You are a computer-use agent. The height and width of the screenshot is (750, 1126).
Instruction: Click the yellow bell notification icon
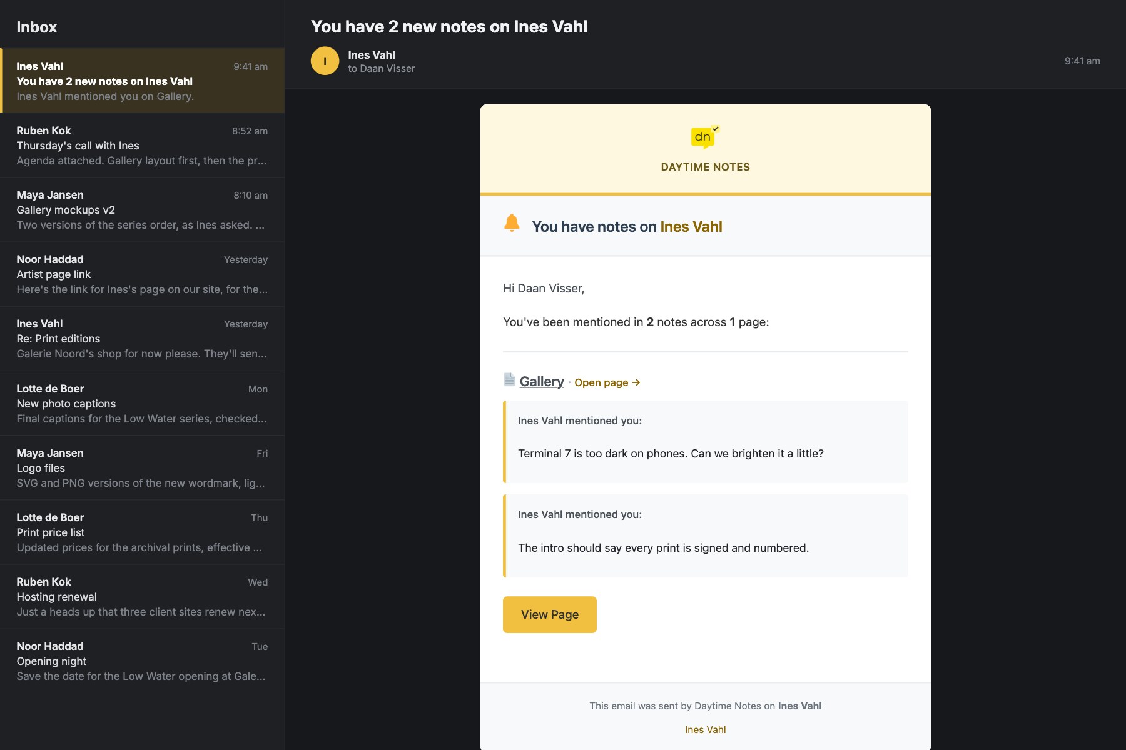click(512, 223)
